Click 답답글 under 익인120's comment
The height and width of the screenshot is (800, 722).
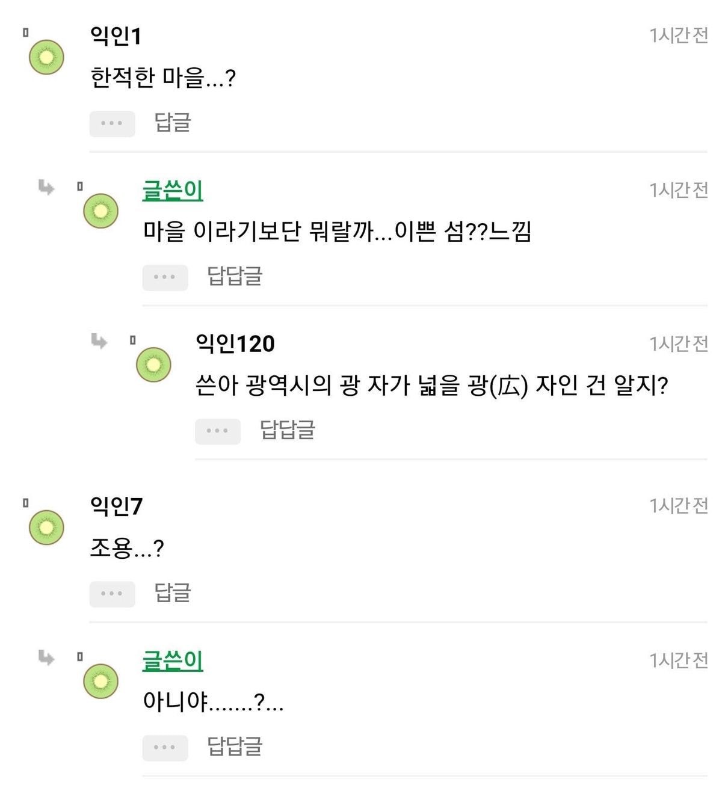tap(287, 430)
